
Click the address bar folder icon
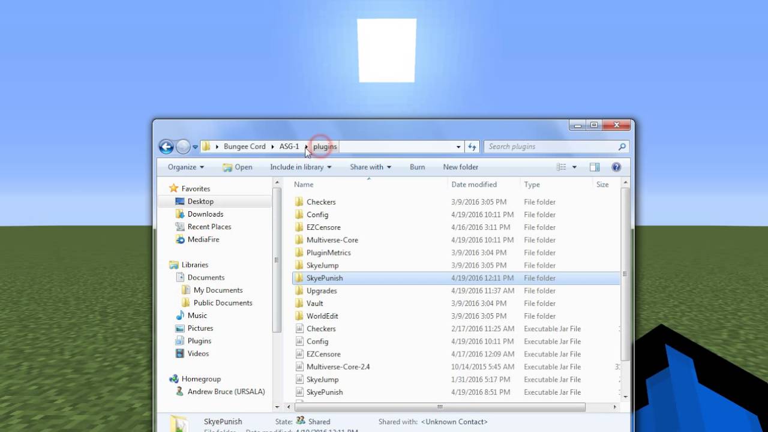[x=206, y=146]
